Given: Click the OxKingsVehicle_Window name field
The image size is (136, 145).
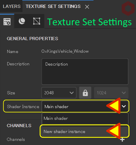Looking at the screenshot, I should coord(65,51).
